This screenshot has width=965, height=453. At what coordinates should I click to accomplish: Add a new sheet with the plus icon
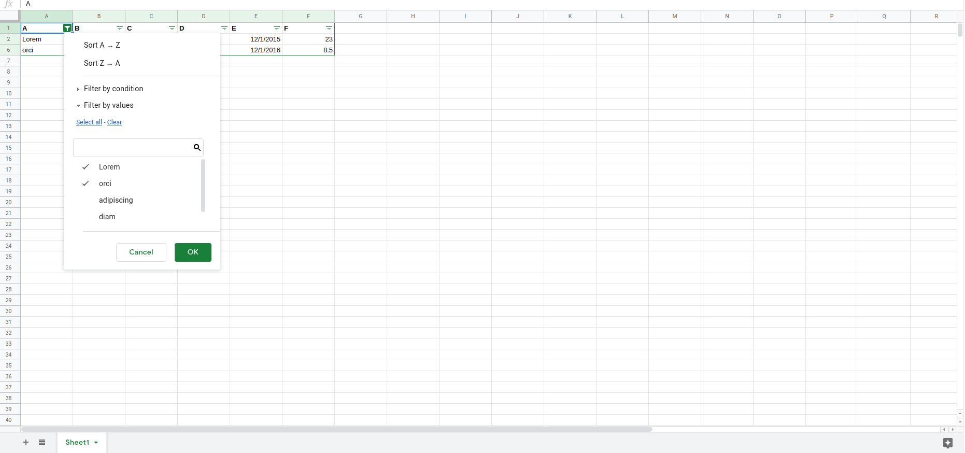pyautogui.click(x=26, y=442)
